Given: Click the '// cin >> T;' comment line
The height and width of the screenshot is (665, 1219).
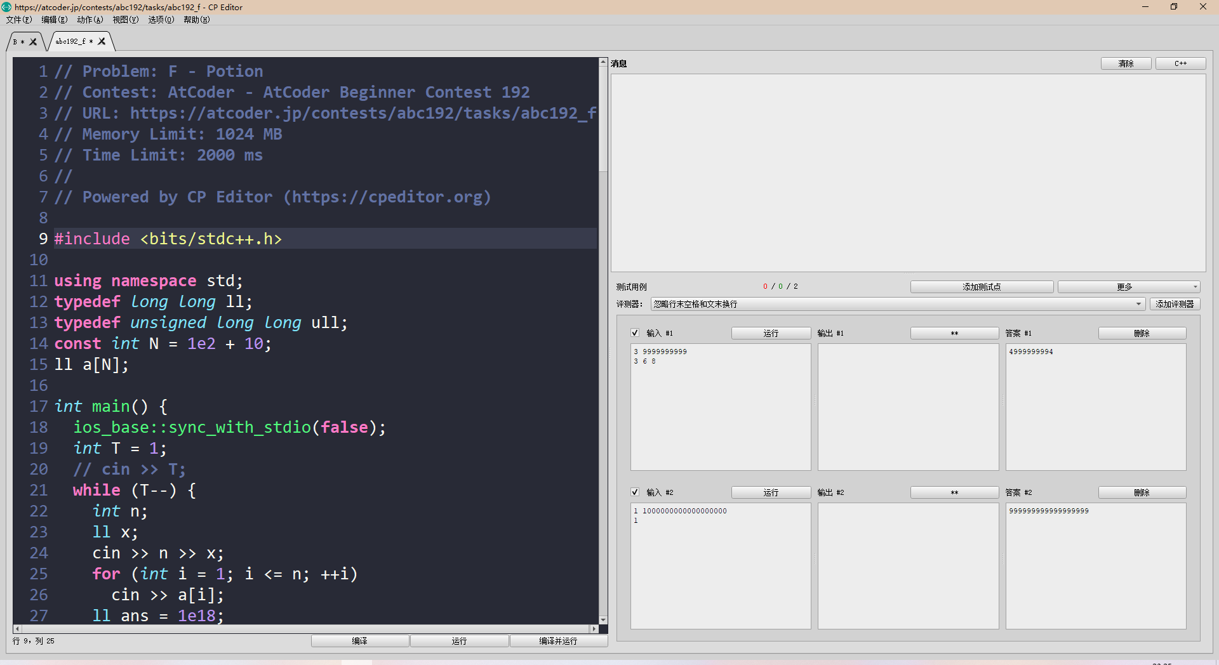Looking at the screenshot, I should 130,469.
